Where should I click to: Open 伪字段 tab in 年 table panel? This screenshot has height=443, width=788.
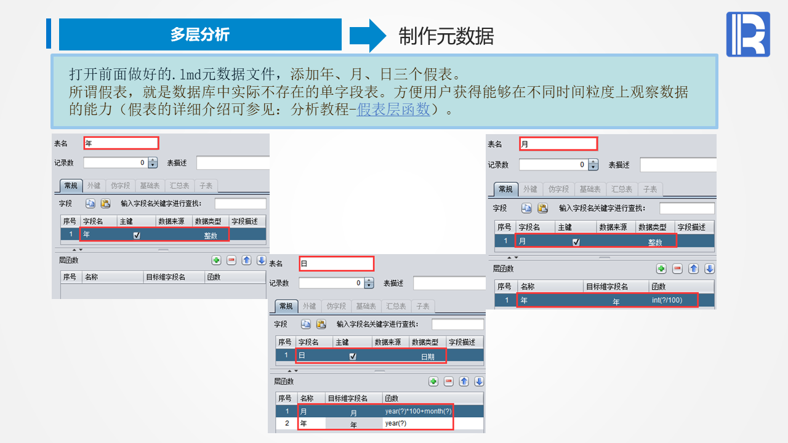(119, 186)
